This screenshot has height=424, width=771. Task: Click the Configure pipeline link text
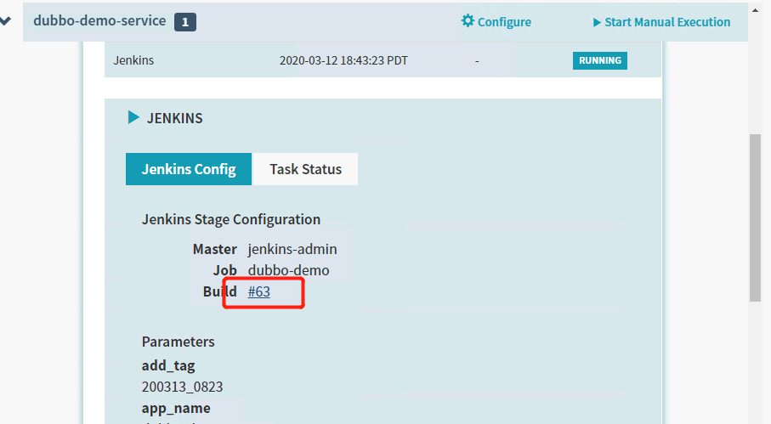(504, 22)
